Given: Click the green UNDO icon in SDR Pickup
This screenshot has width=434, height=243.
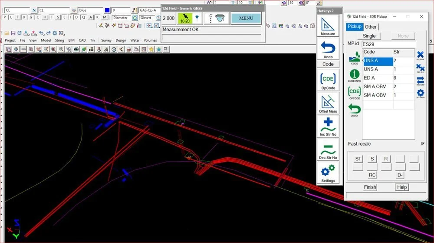Looking at the screenshot, I should click(x=354, y=110).
